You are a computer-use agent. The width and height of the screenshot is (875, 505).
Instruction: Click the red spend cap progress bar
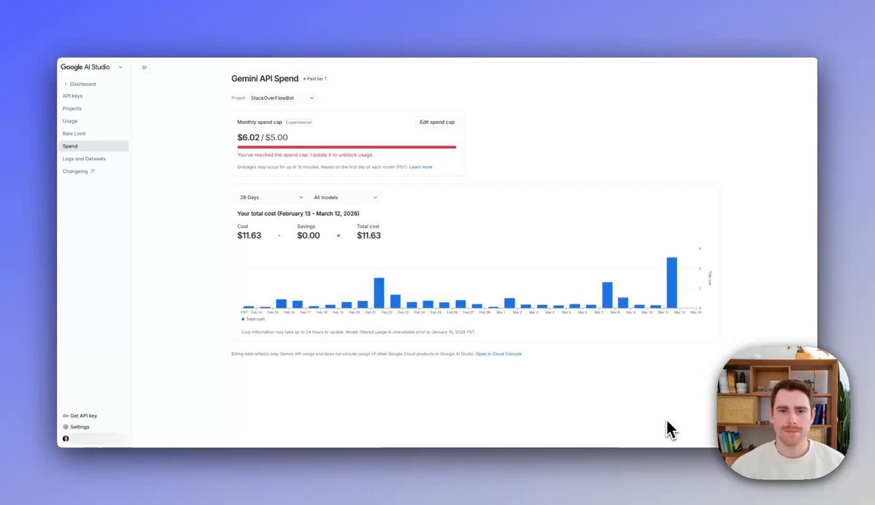[x=347, y=147]
